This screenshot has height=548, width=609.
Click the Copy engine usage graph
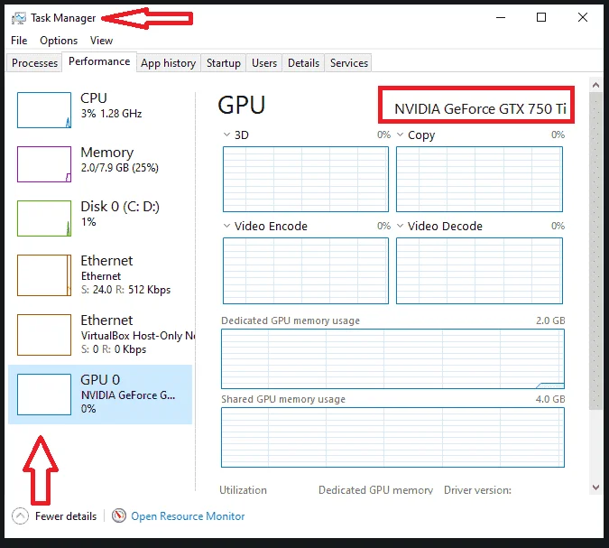[479, 179]
